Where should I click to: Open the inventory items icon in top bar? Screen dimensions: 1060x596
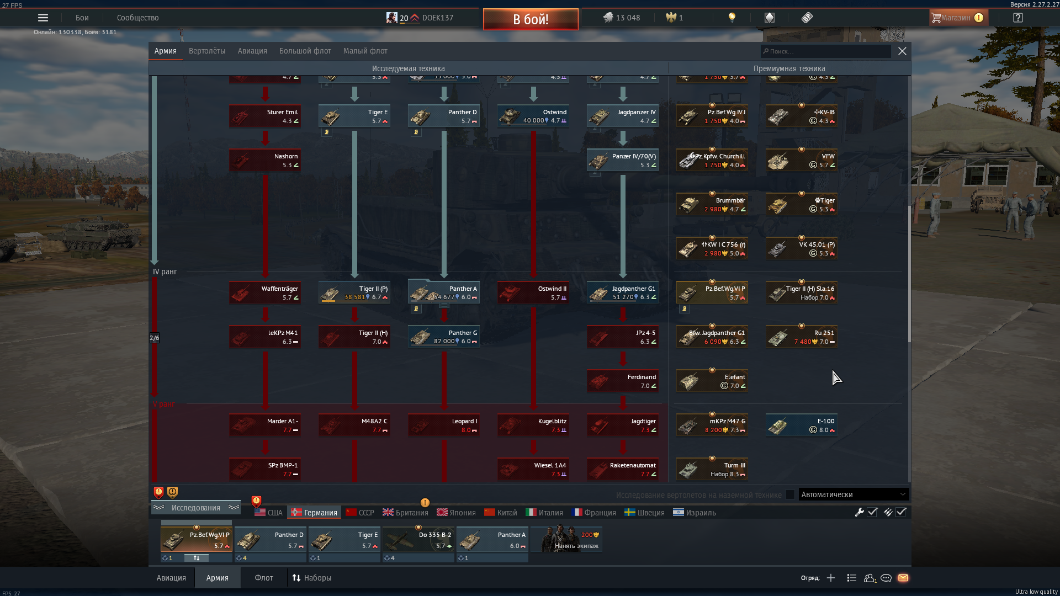click(x=770, y=18)
